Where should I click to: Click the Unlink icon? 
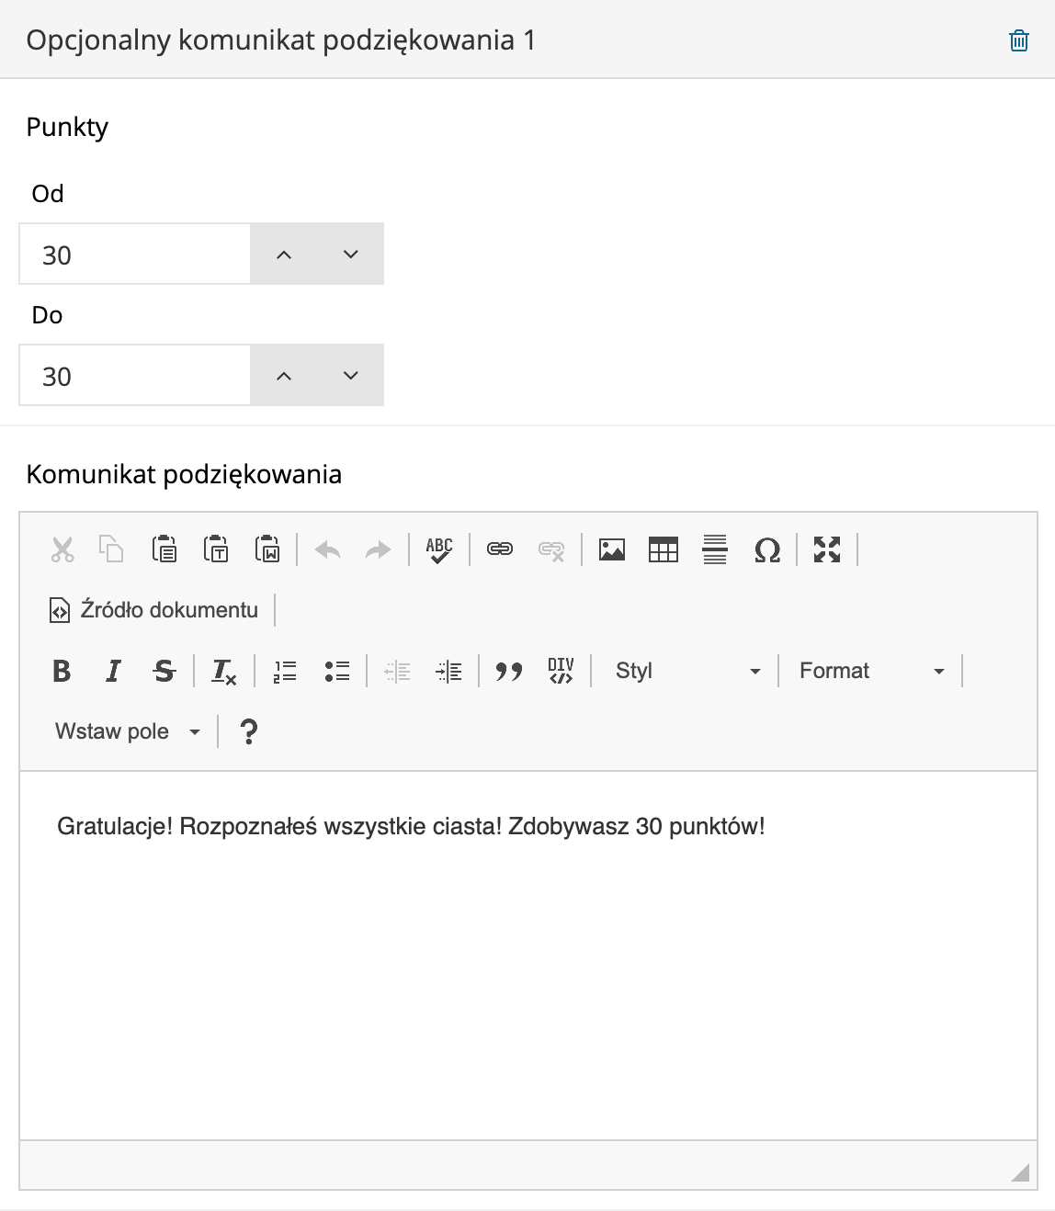point(551,549)
